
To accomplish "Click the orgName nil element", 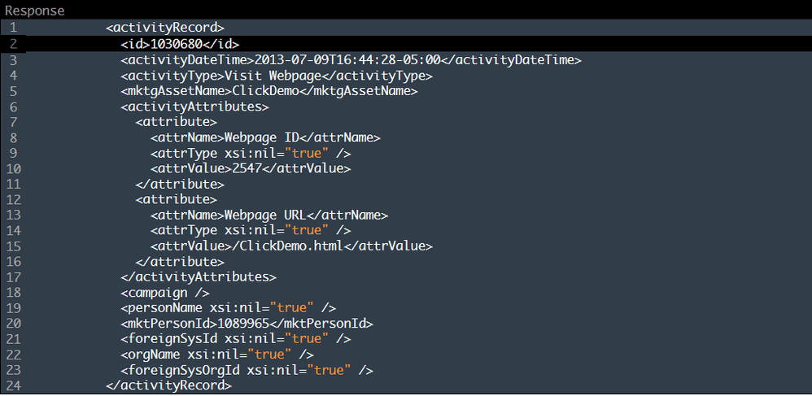I will (217, 355).
